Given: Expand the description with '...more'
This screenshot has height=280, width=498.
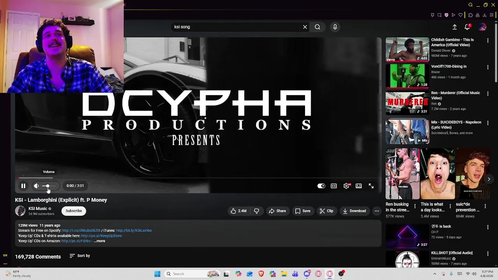Looking at the screenshot, I should [99, 241].
